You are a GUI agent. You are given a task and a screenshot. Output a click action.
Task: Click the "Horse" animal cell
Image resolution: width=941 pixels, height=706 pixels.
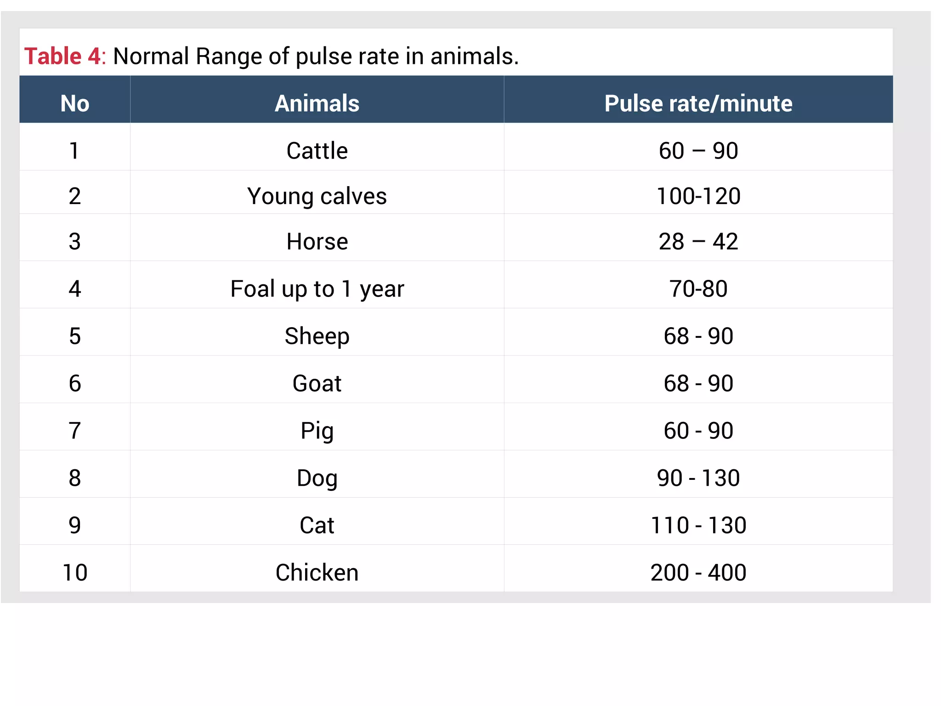coord(317,242)
